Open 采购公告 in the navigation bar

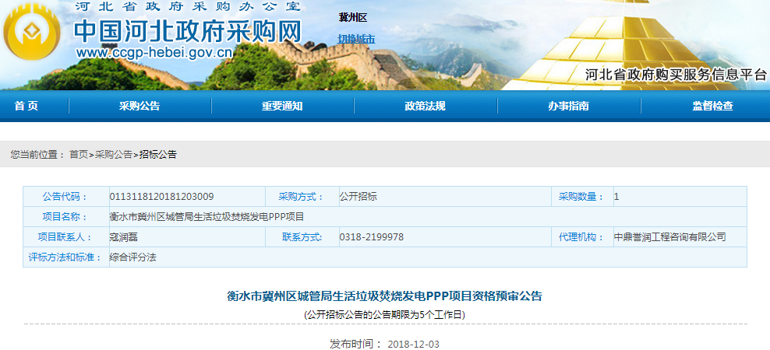[140, 107]
